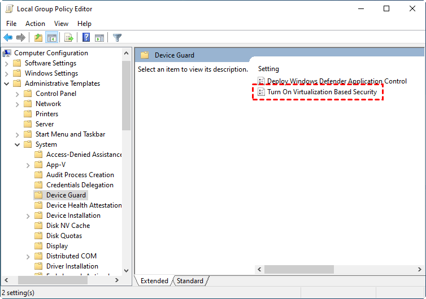Open Turn On Virtualization Based Security setting
The height and width of the screenshot is (299, 426).
pyautogui.click(x=321, y=91)
